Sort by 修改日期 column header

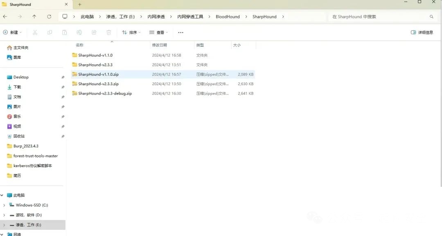pos(160,45)
